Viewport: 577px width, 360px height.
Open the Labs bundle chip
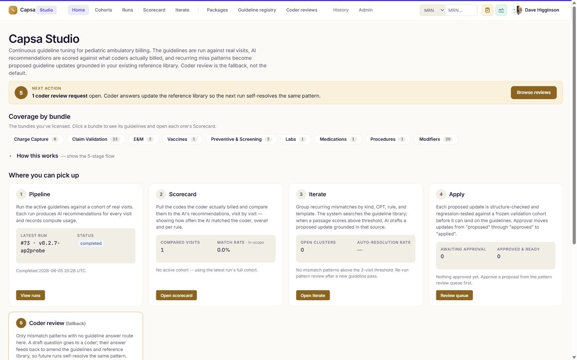[296, 139]
